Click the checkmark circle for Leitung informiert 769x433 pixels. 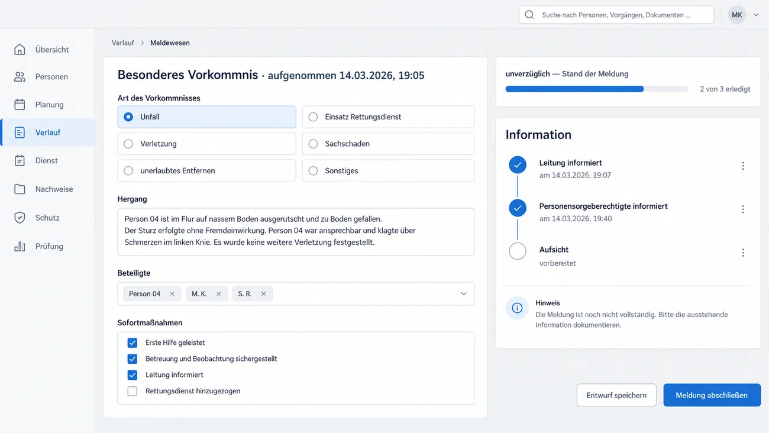pyautogui.click(x=518, y=165)
